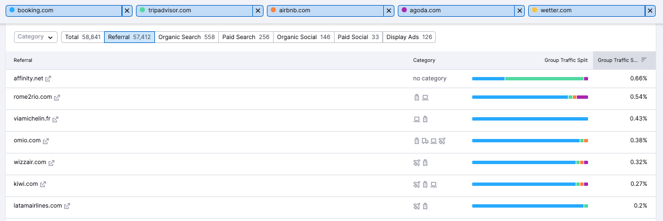The image size is (663, 221).
Task: Click laptop category icon for kiwi.com
Action: pos(434,184)
